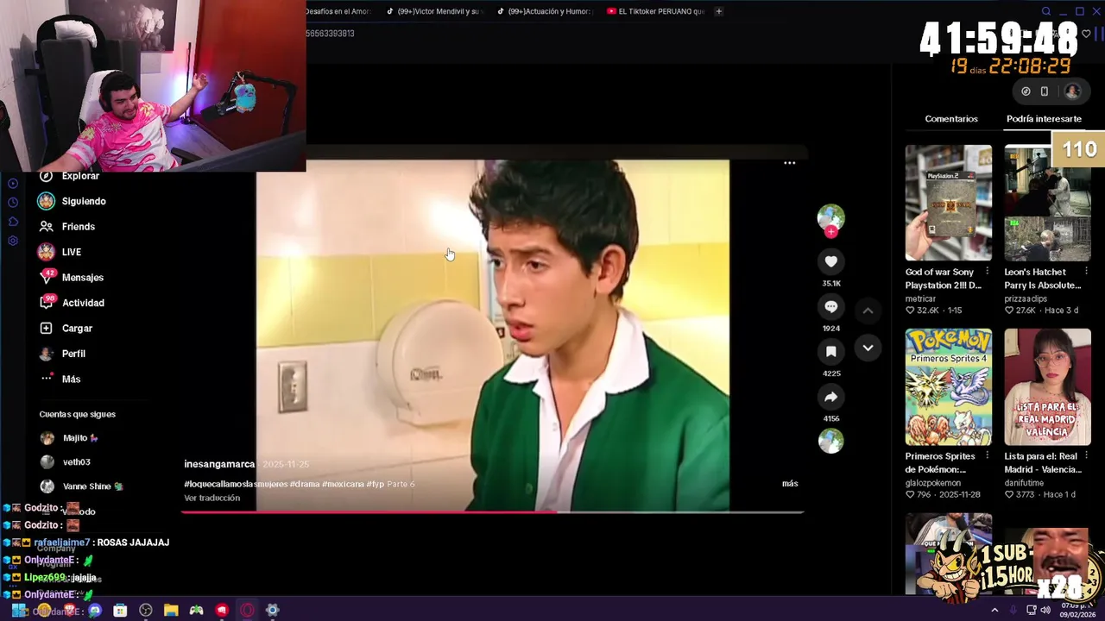Open the Opera sidebar player icon
Image resolution: width=1105 pixels, height=621 pixels.
[13, 183]
